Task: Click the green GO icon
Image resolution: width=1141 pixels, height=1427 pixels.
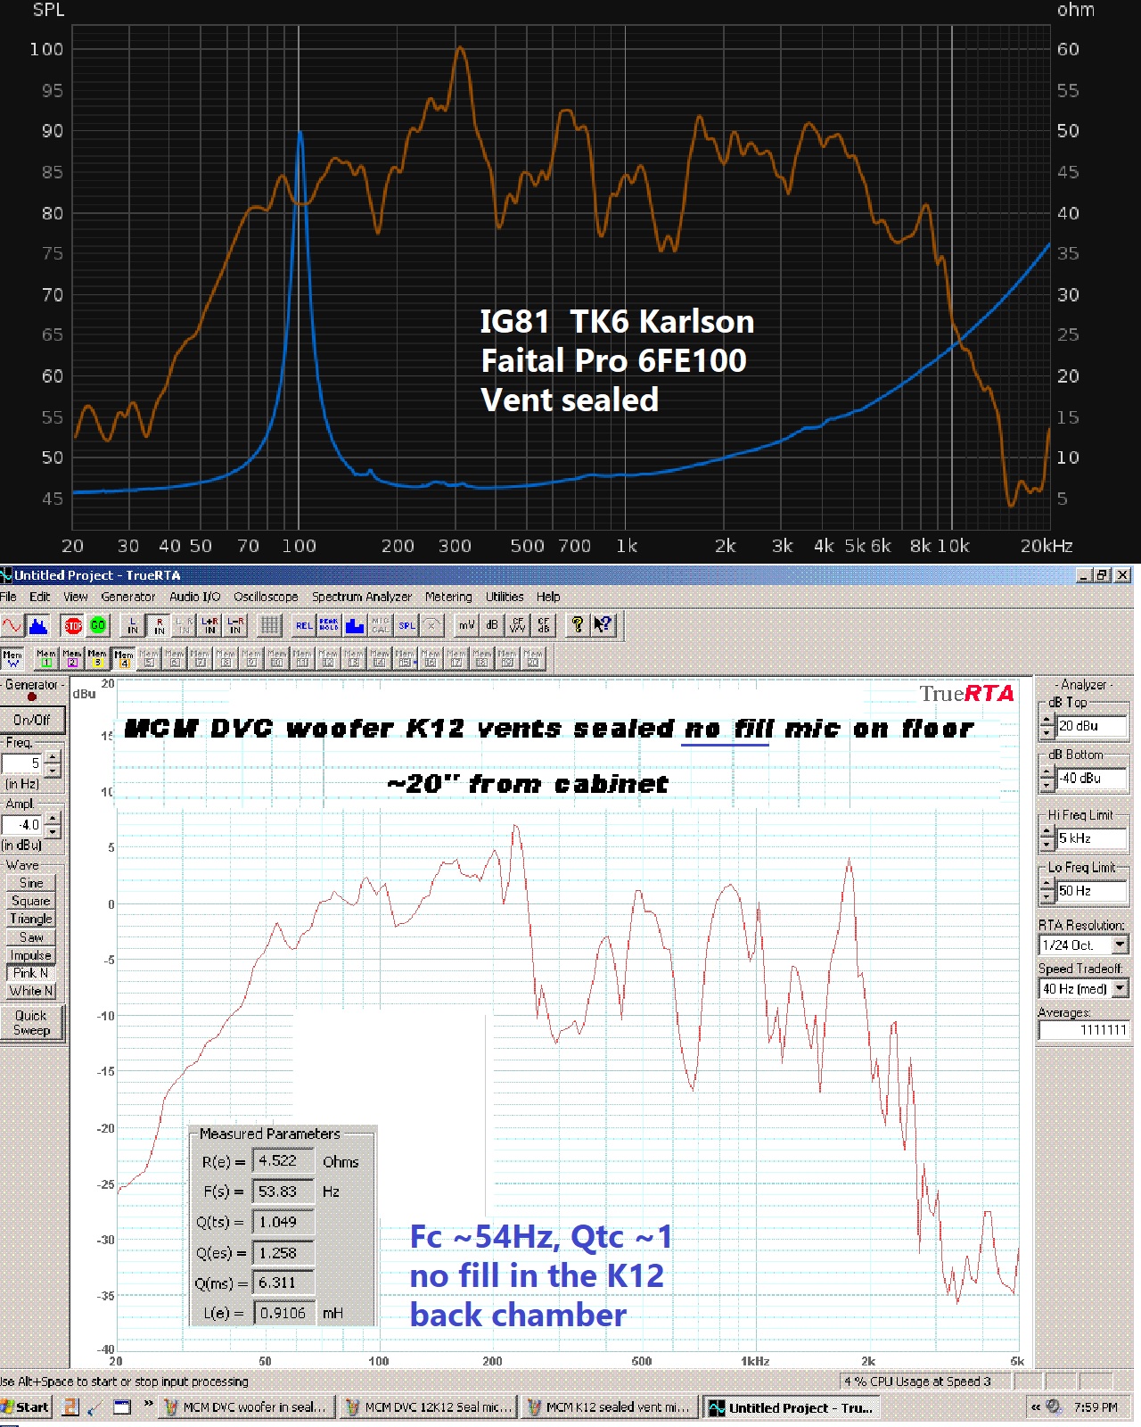Action: click(98, 625)
